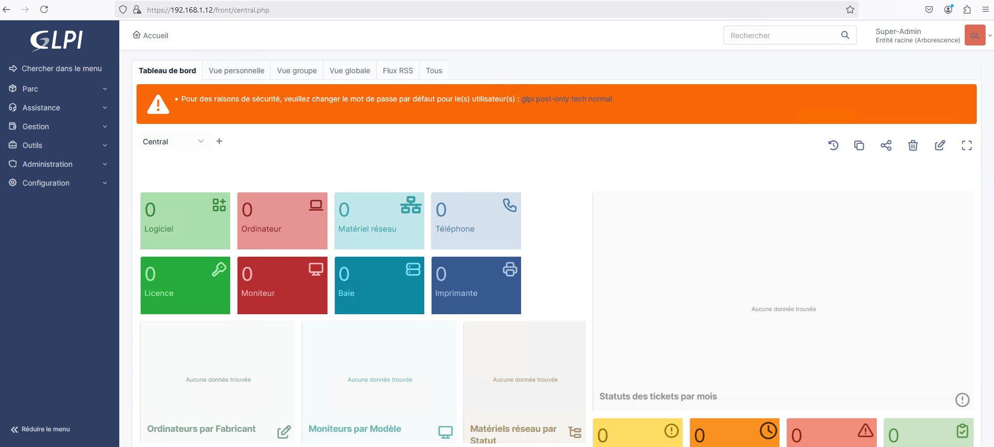Bookmark this page with star icon
Image resolution: width=994 pixels, height=447 pixels.
pos(850,9)
